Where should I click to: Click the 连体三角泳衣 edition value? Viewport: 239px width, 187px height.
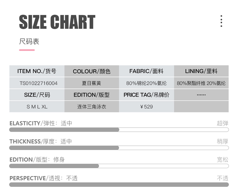click(92, 107)
